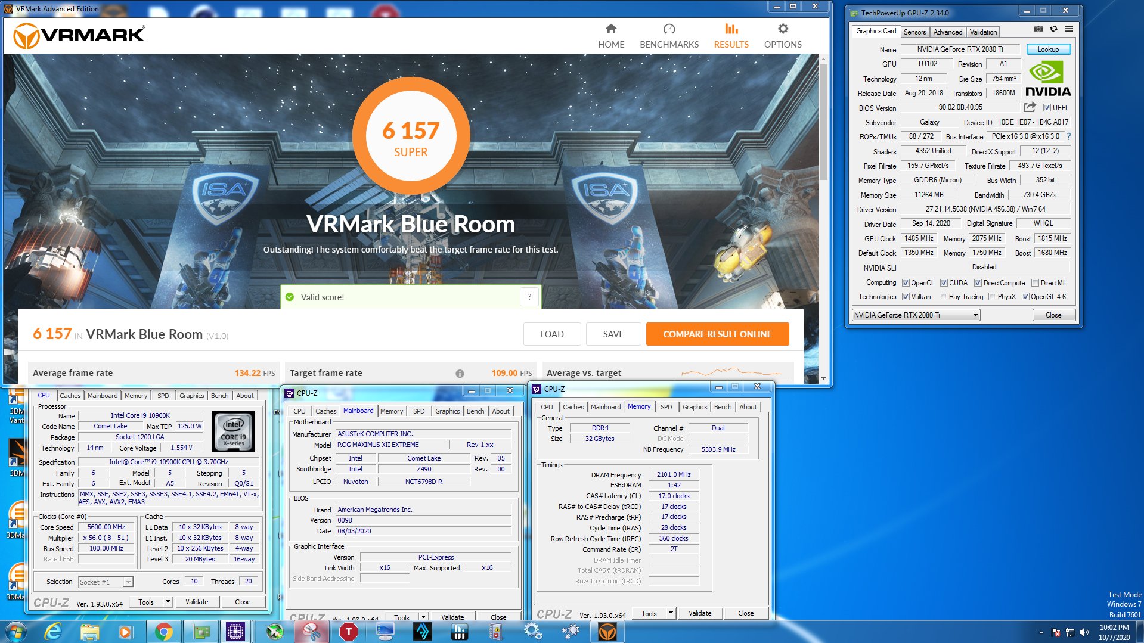Open Sensors tab in GPU-Z
The image size is (1144, 643).
point(914,32)
